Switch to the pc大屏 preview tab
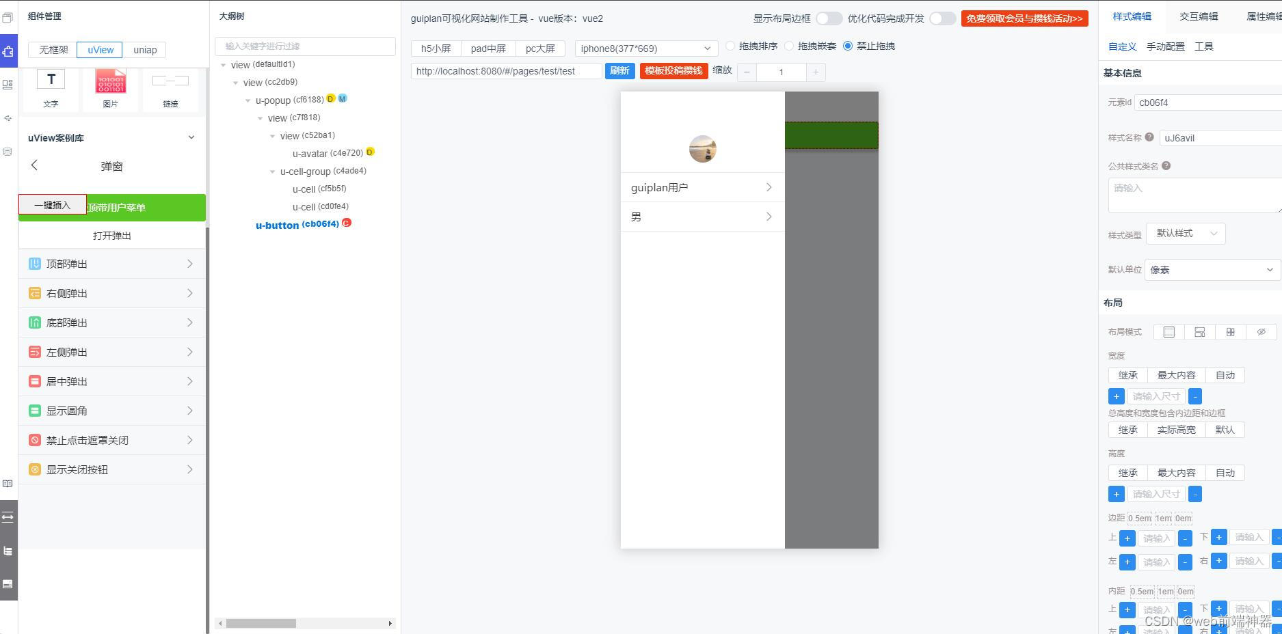1282x634 pixels. (540, 48)
